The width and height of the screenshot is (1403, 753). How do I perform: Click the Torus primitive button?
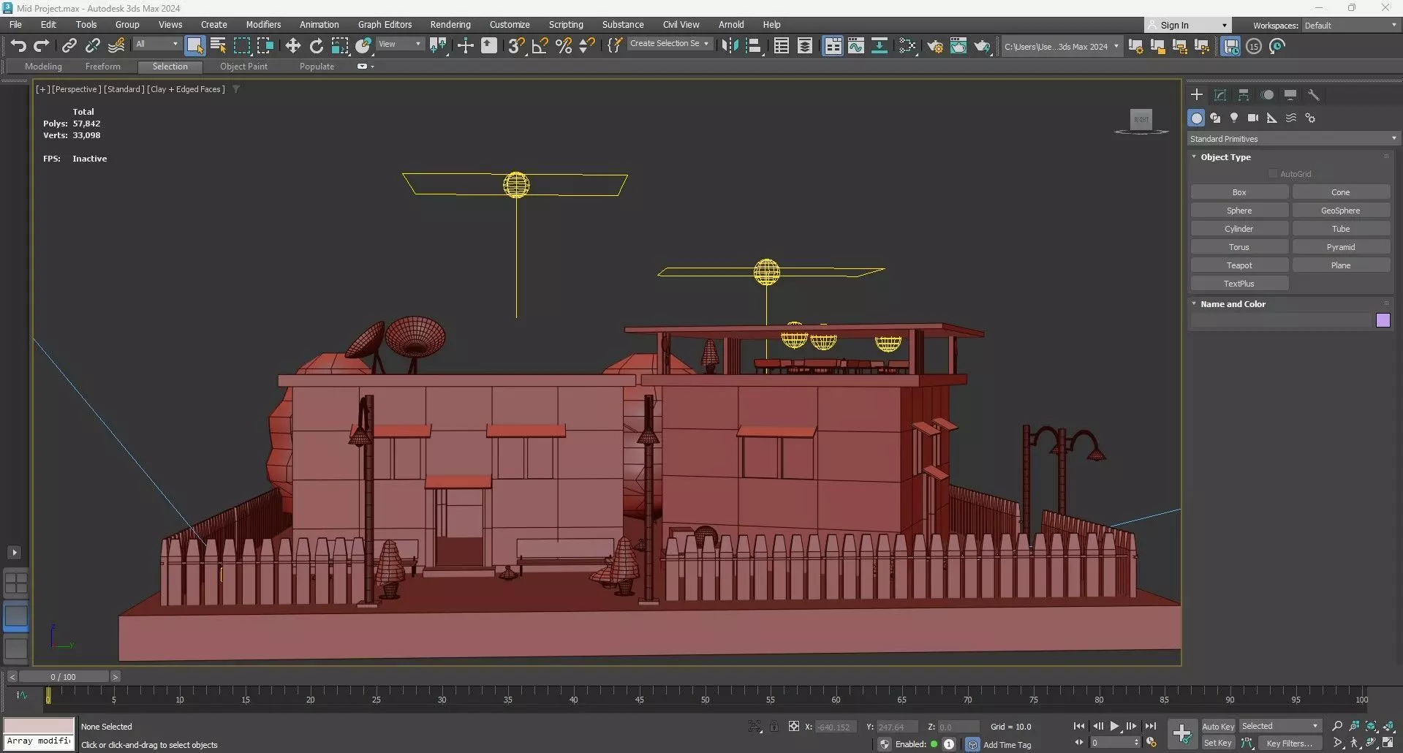[1239, 247]
